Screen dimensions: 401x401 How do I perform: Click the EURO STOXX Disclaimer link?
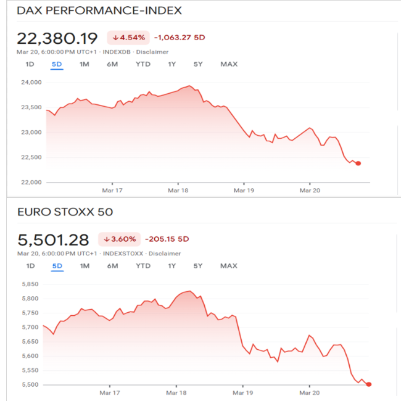[x=165, y=254]
